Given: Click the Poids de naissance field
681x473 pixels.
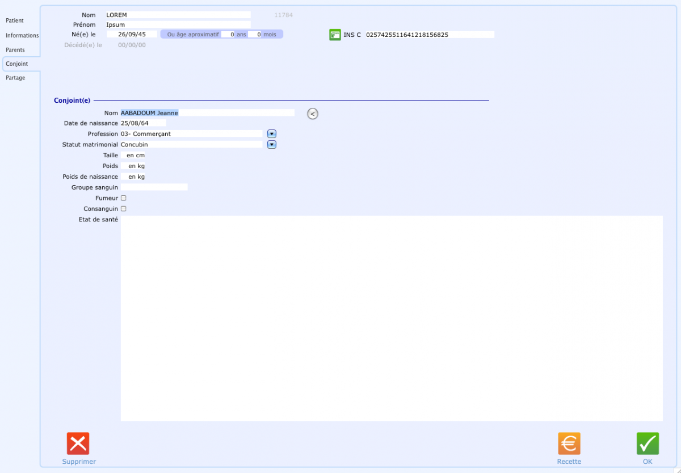Looking at the screenshot, I should pos(133,177).
